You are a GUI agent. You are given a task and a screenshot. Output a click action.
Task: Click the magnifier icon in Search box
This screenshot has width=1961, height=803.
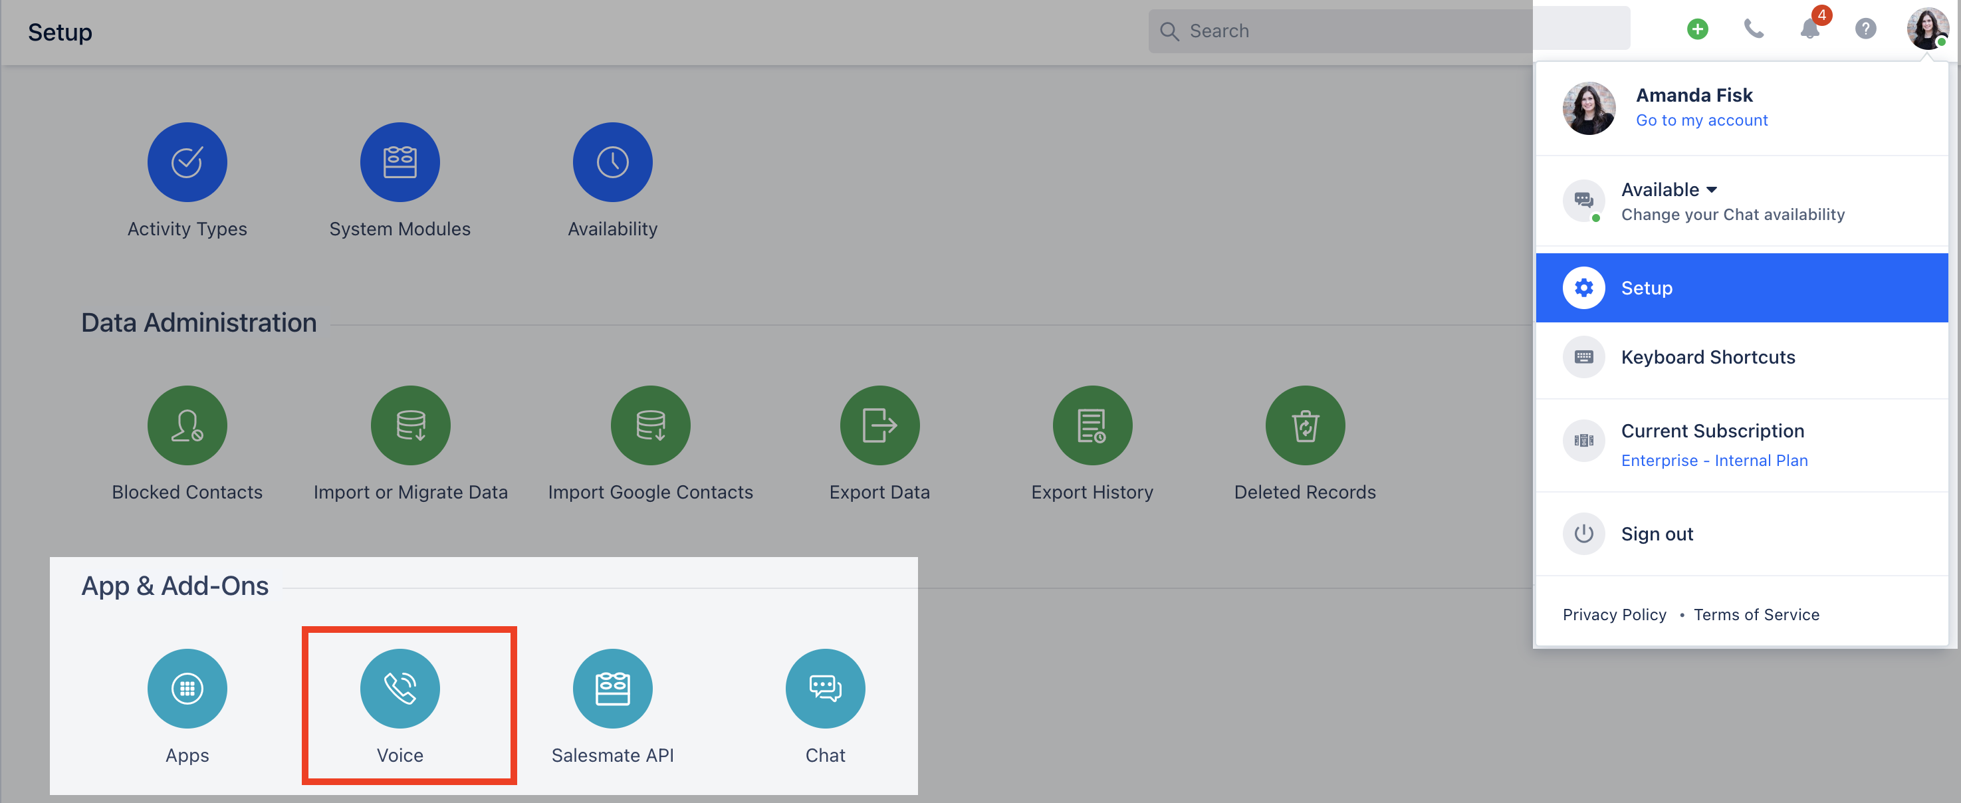click(x=1169, y=31)
